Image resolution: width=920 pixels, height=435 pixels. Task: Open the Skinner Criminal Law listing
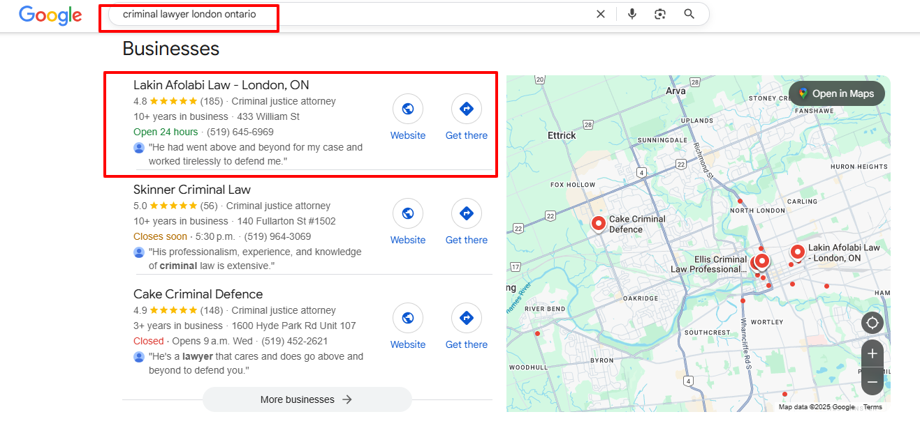pos(192,190)
